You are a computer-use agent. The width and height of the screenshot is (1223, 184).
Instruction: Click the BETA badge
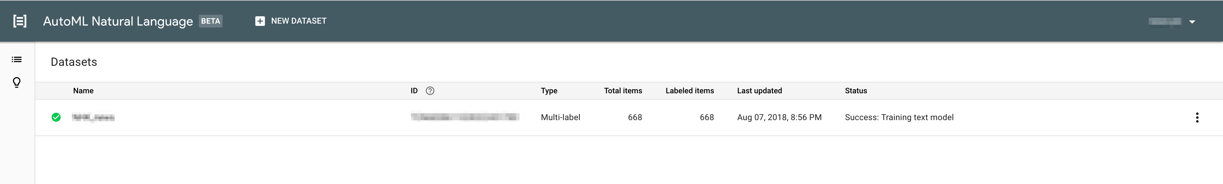pyautogui.click(x=210, y=21)
